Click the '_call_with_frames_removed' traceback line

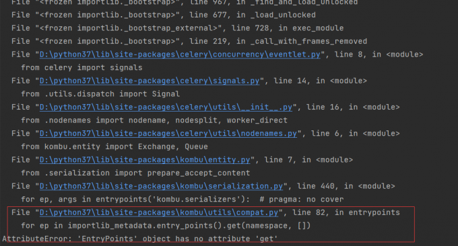click(189, 42)
